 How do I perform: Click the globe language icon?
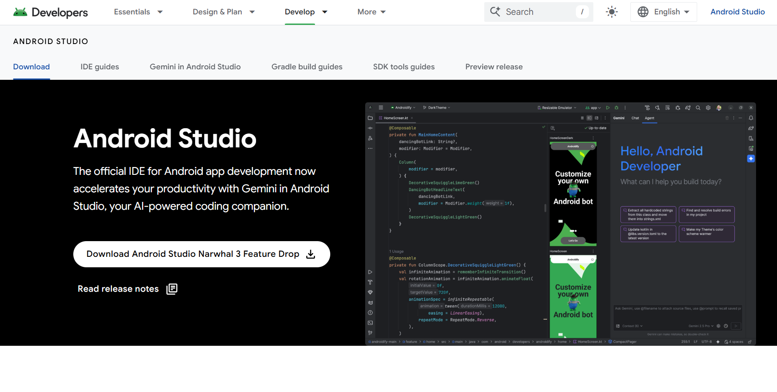643,12
